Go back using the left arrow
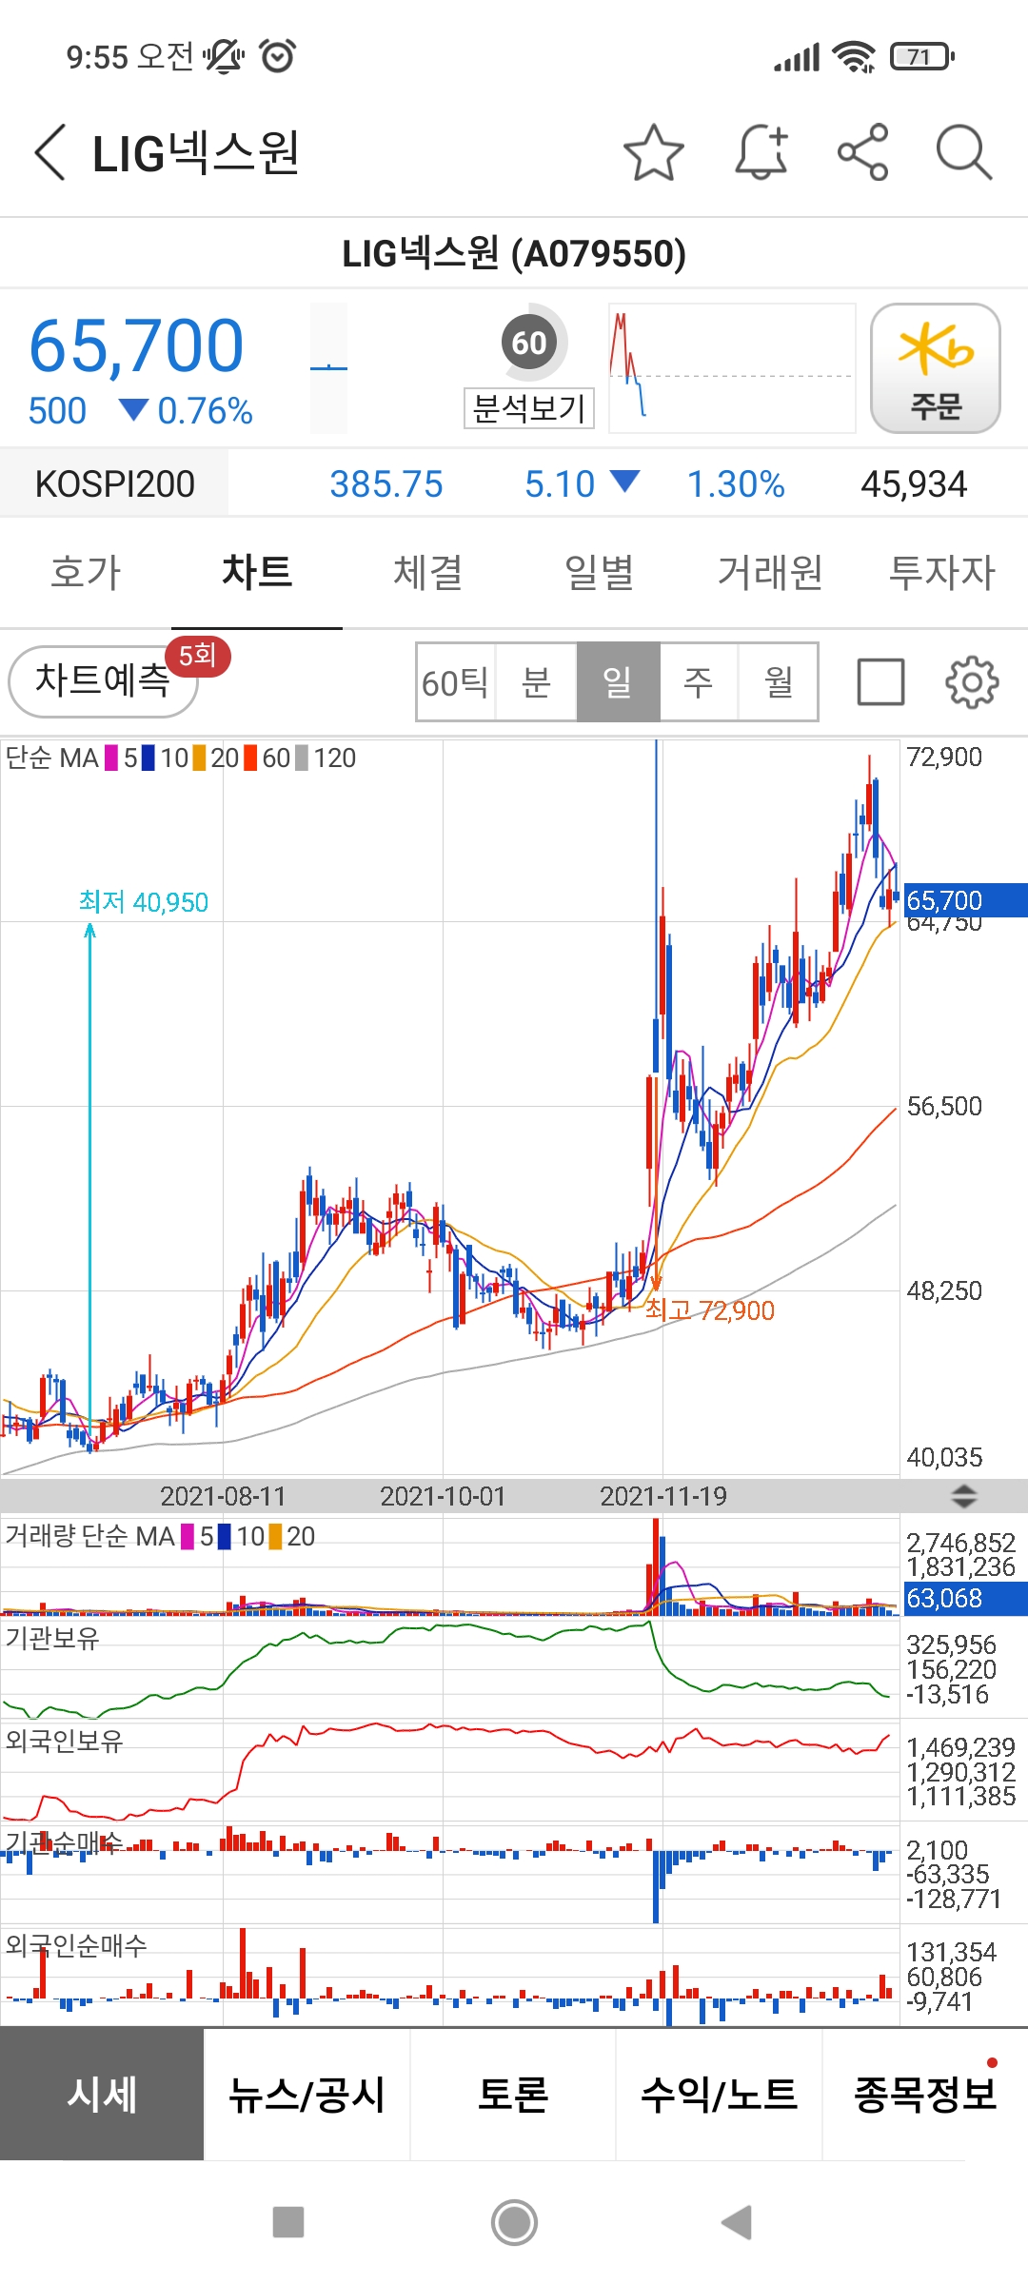Viewport: 1028px width, 2284px height. tap(50, 152)
